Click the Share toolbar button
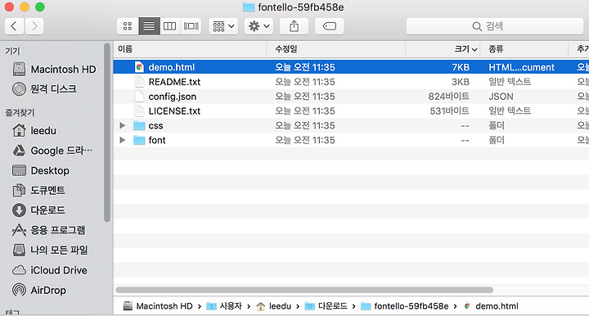This screenshot has height=316, width=589. (294, 26)
